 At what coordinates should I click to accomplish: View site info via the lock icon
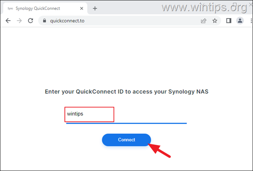click(45, 21)
